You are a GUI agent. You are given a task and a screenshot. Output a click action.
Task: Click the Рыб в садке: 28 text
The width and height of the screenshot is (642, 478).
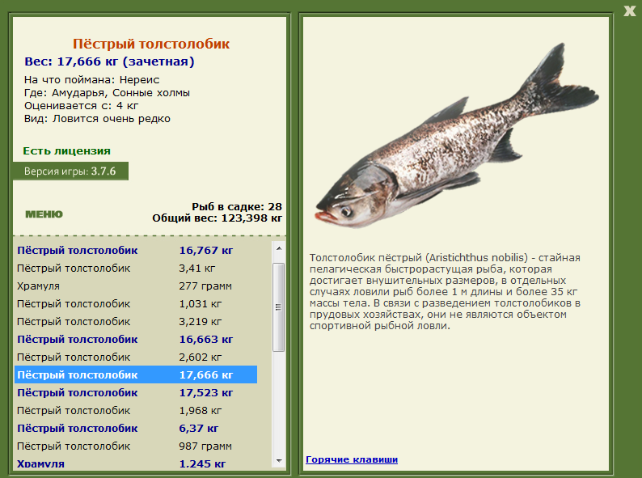(x=237, y=206)
